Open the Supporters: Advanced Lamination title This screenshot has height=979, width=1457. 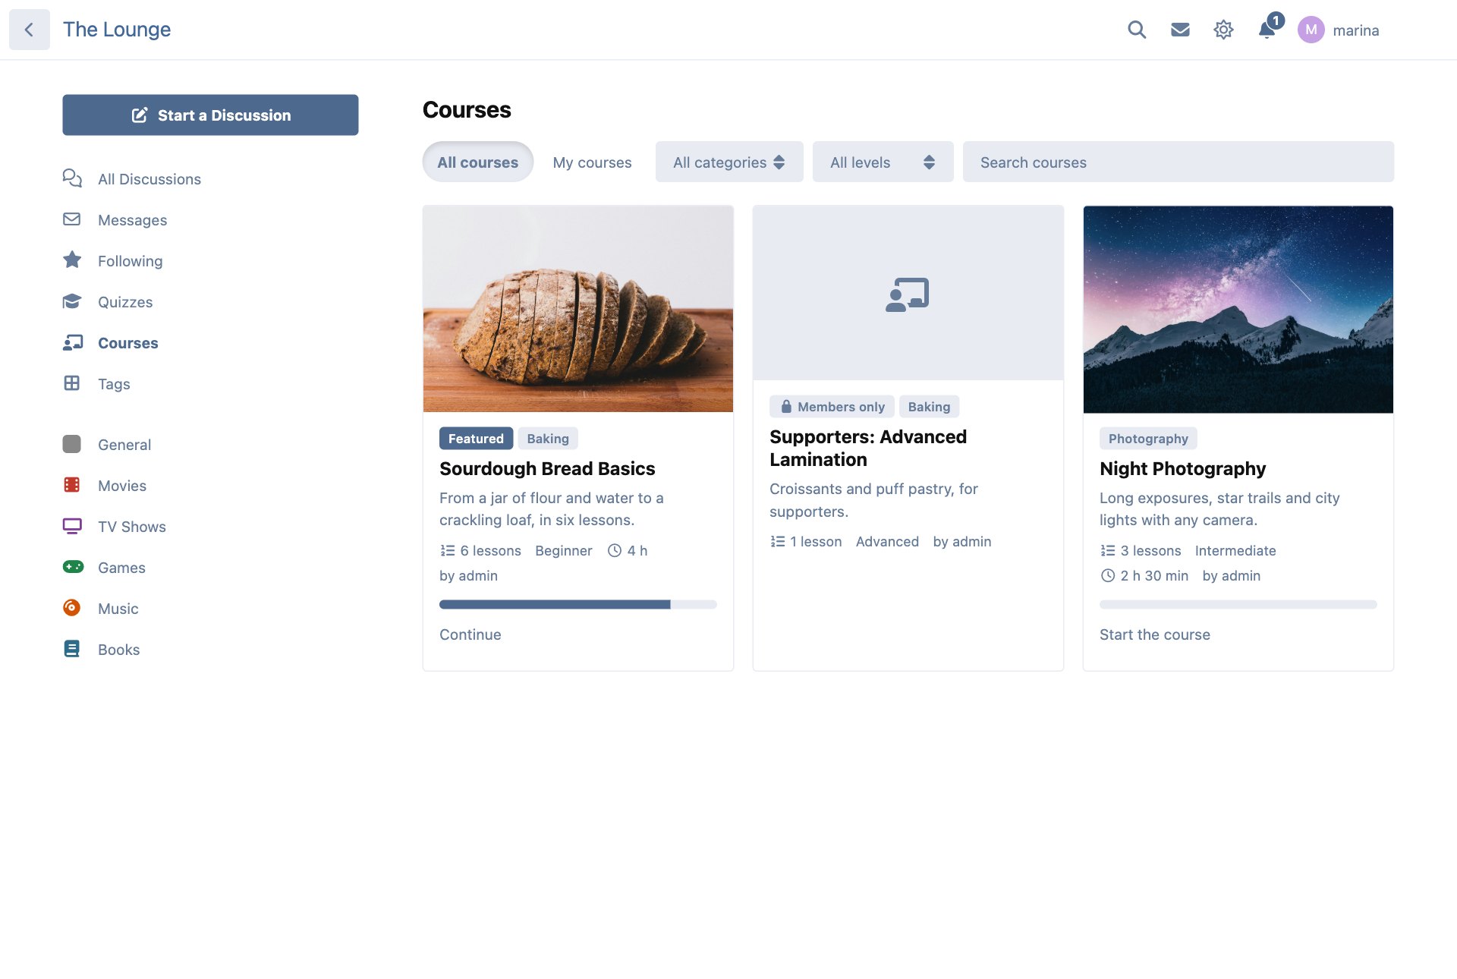pos(868,448)
